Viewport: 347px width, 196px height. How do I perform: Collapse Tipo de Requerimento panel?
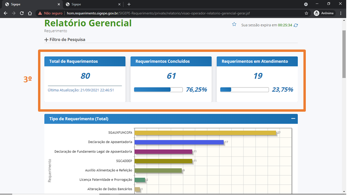(293, 118)
